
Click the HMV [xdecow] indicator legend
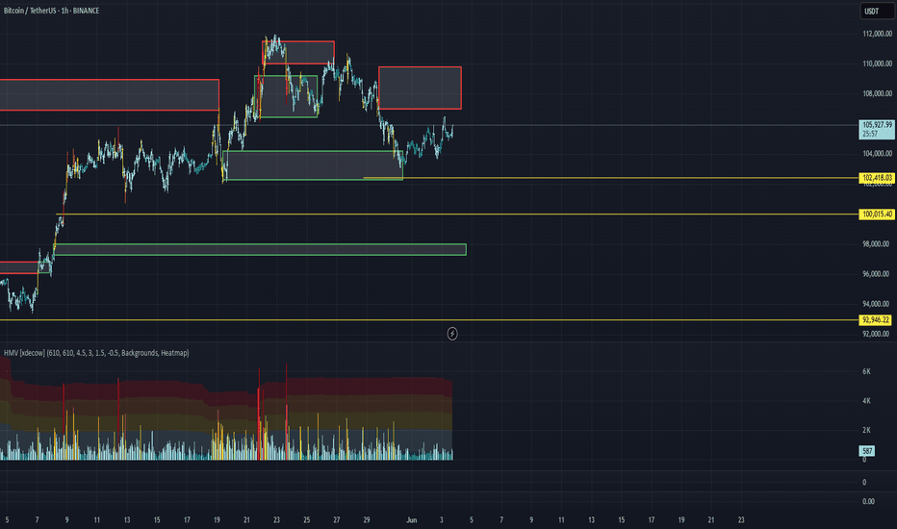point(96,353)
